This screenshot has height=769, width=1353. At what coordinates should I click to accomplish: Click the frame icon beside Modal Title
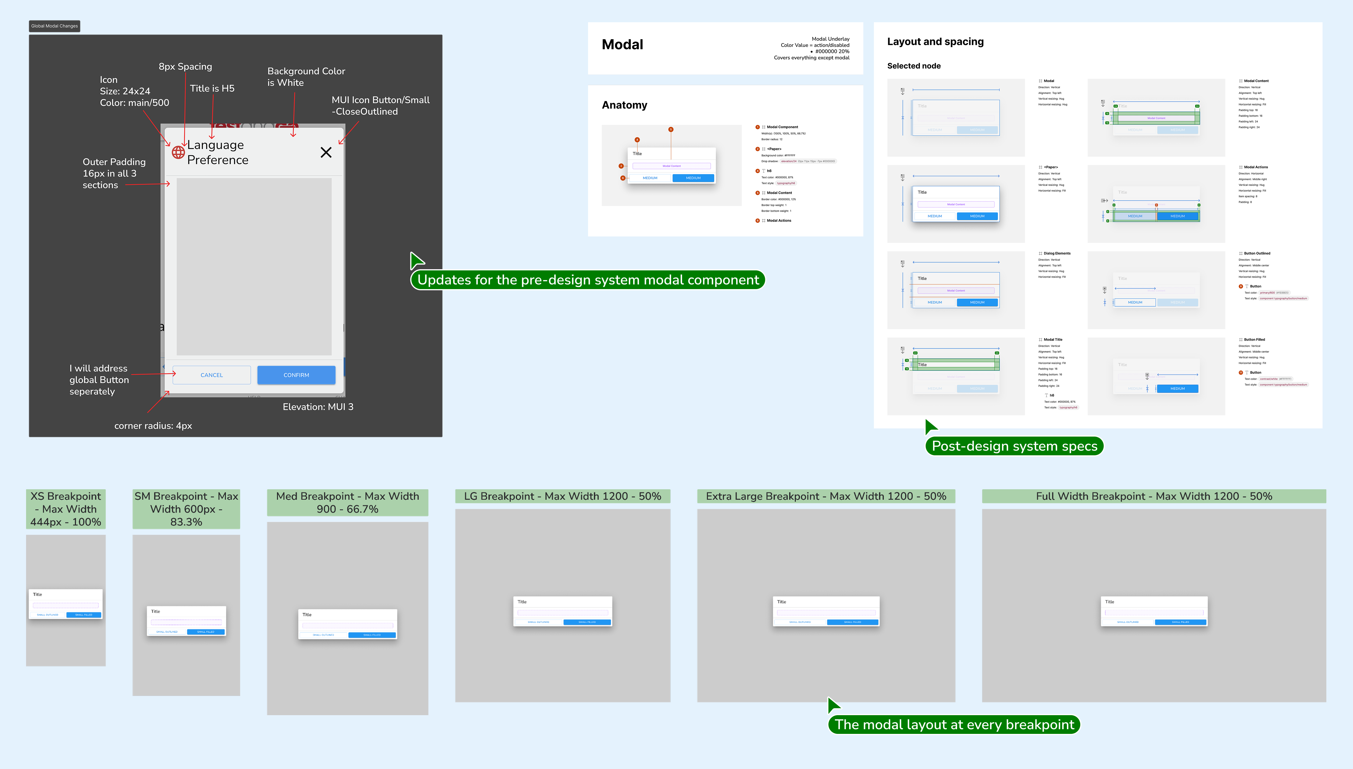point(1040,340)
